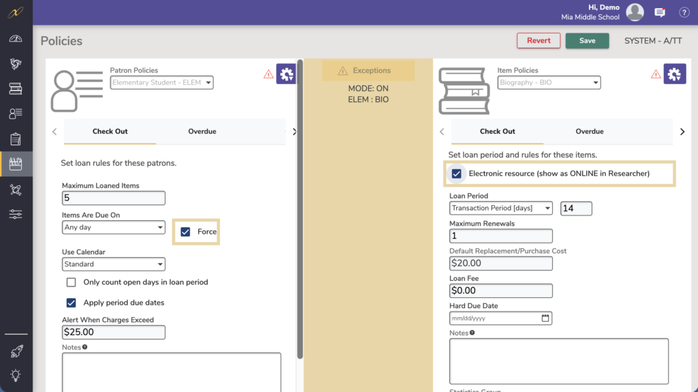698x392 pixels.
Task: Open the clipboard icon in sidebar
Action: [16, 139]
